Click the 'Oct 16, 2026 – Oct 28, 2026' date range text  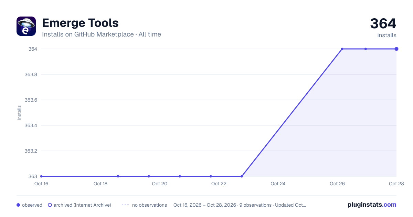(205, 205)
